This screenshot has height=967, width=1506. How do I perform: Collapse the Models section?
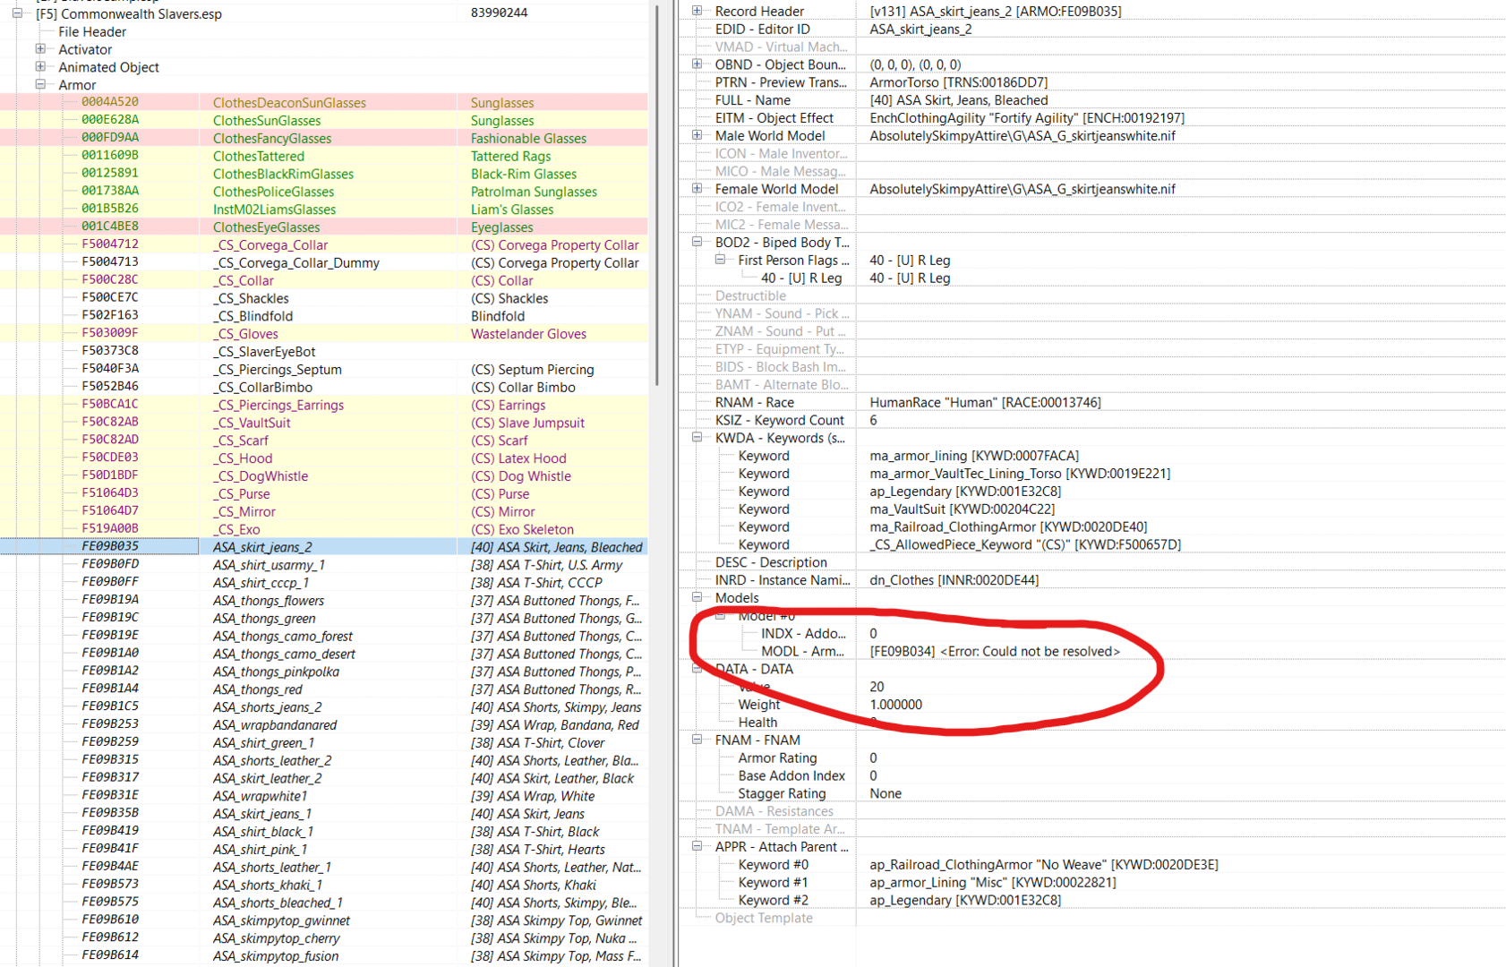pos(697,597)
